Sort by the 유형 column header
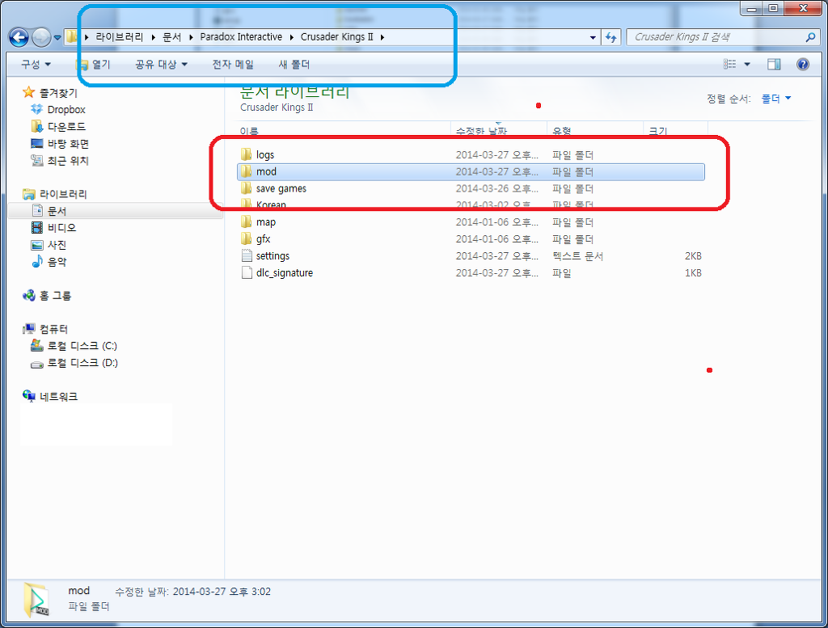 (562, 131)
